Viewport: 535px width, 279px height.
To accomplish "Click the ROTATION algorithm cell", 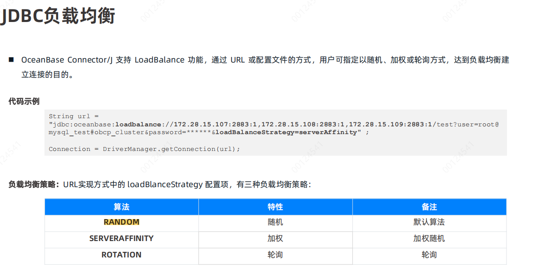I will (121, 255).
